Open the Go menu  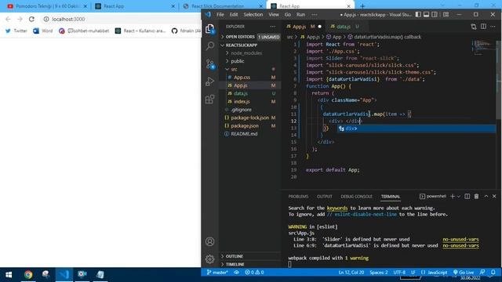click(288, 14)
